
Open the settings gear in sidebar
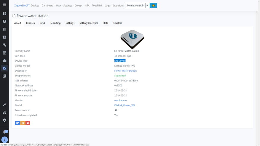pos(4,120)
